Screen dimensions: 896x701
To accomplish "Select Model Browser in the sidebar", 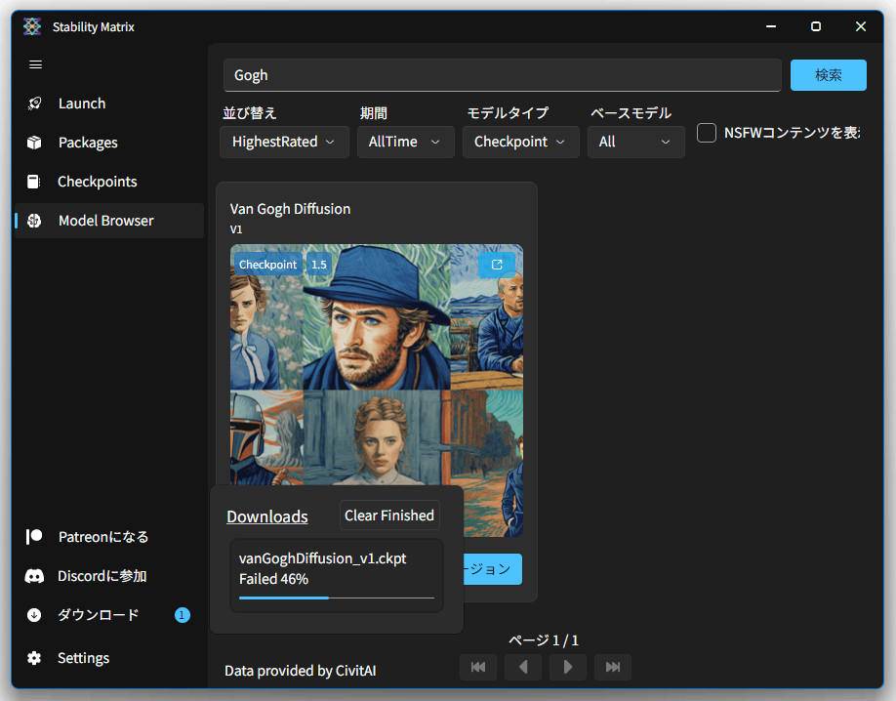I will pos(109,221).
